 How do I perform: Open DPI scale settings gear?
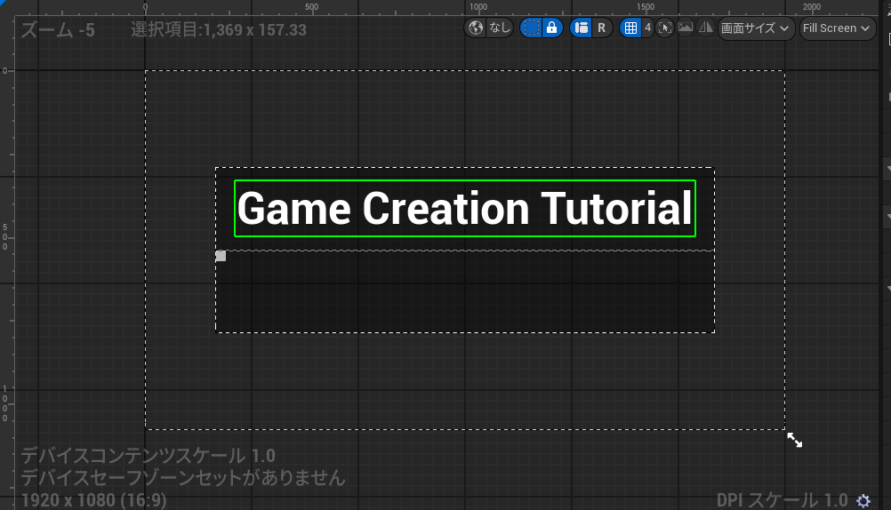(x=863, y=500)
